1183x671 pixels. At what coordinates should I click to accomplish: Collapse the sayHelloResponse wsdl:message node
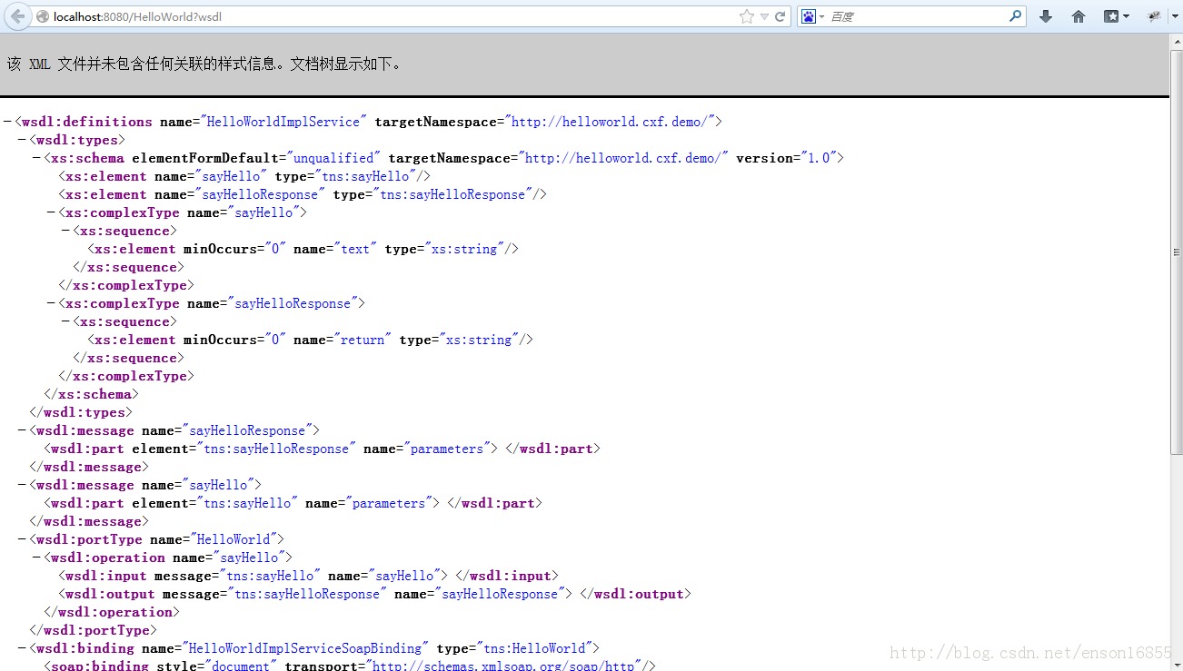point(22,430)
